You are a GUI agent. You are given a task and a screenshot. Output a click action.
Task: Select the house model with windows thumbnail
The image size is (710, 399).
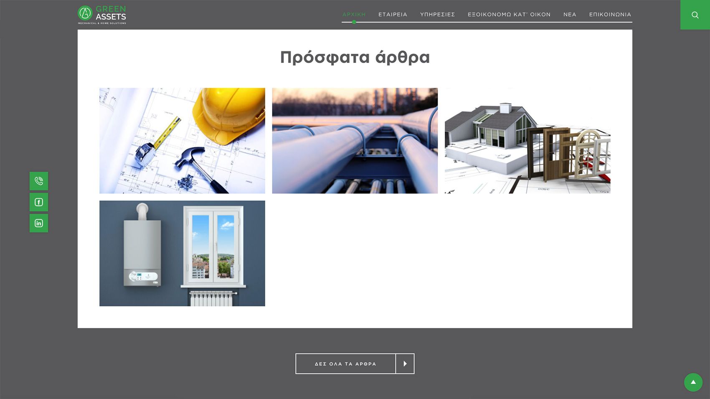[527, 141]
